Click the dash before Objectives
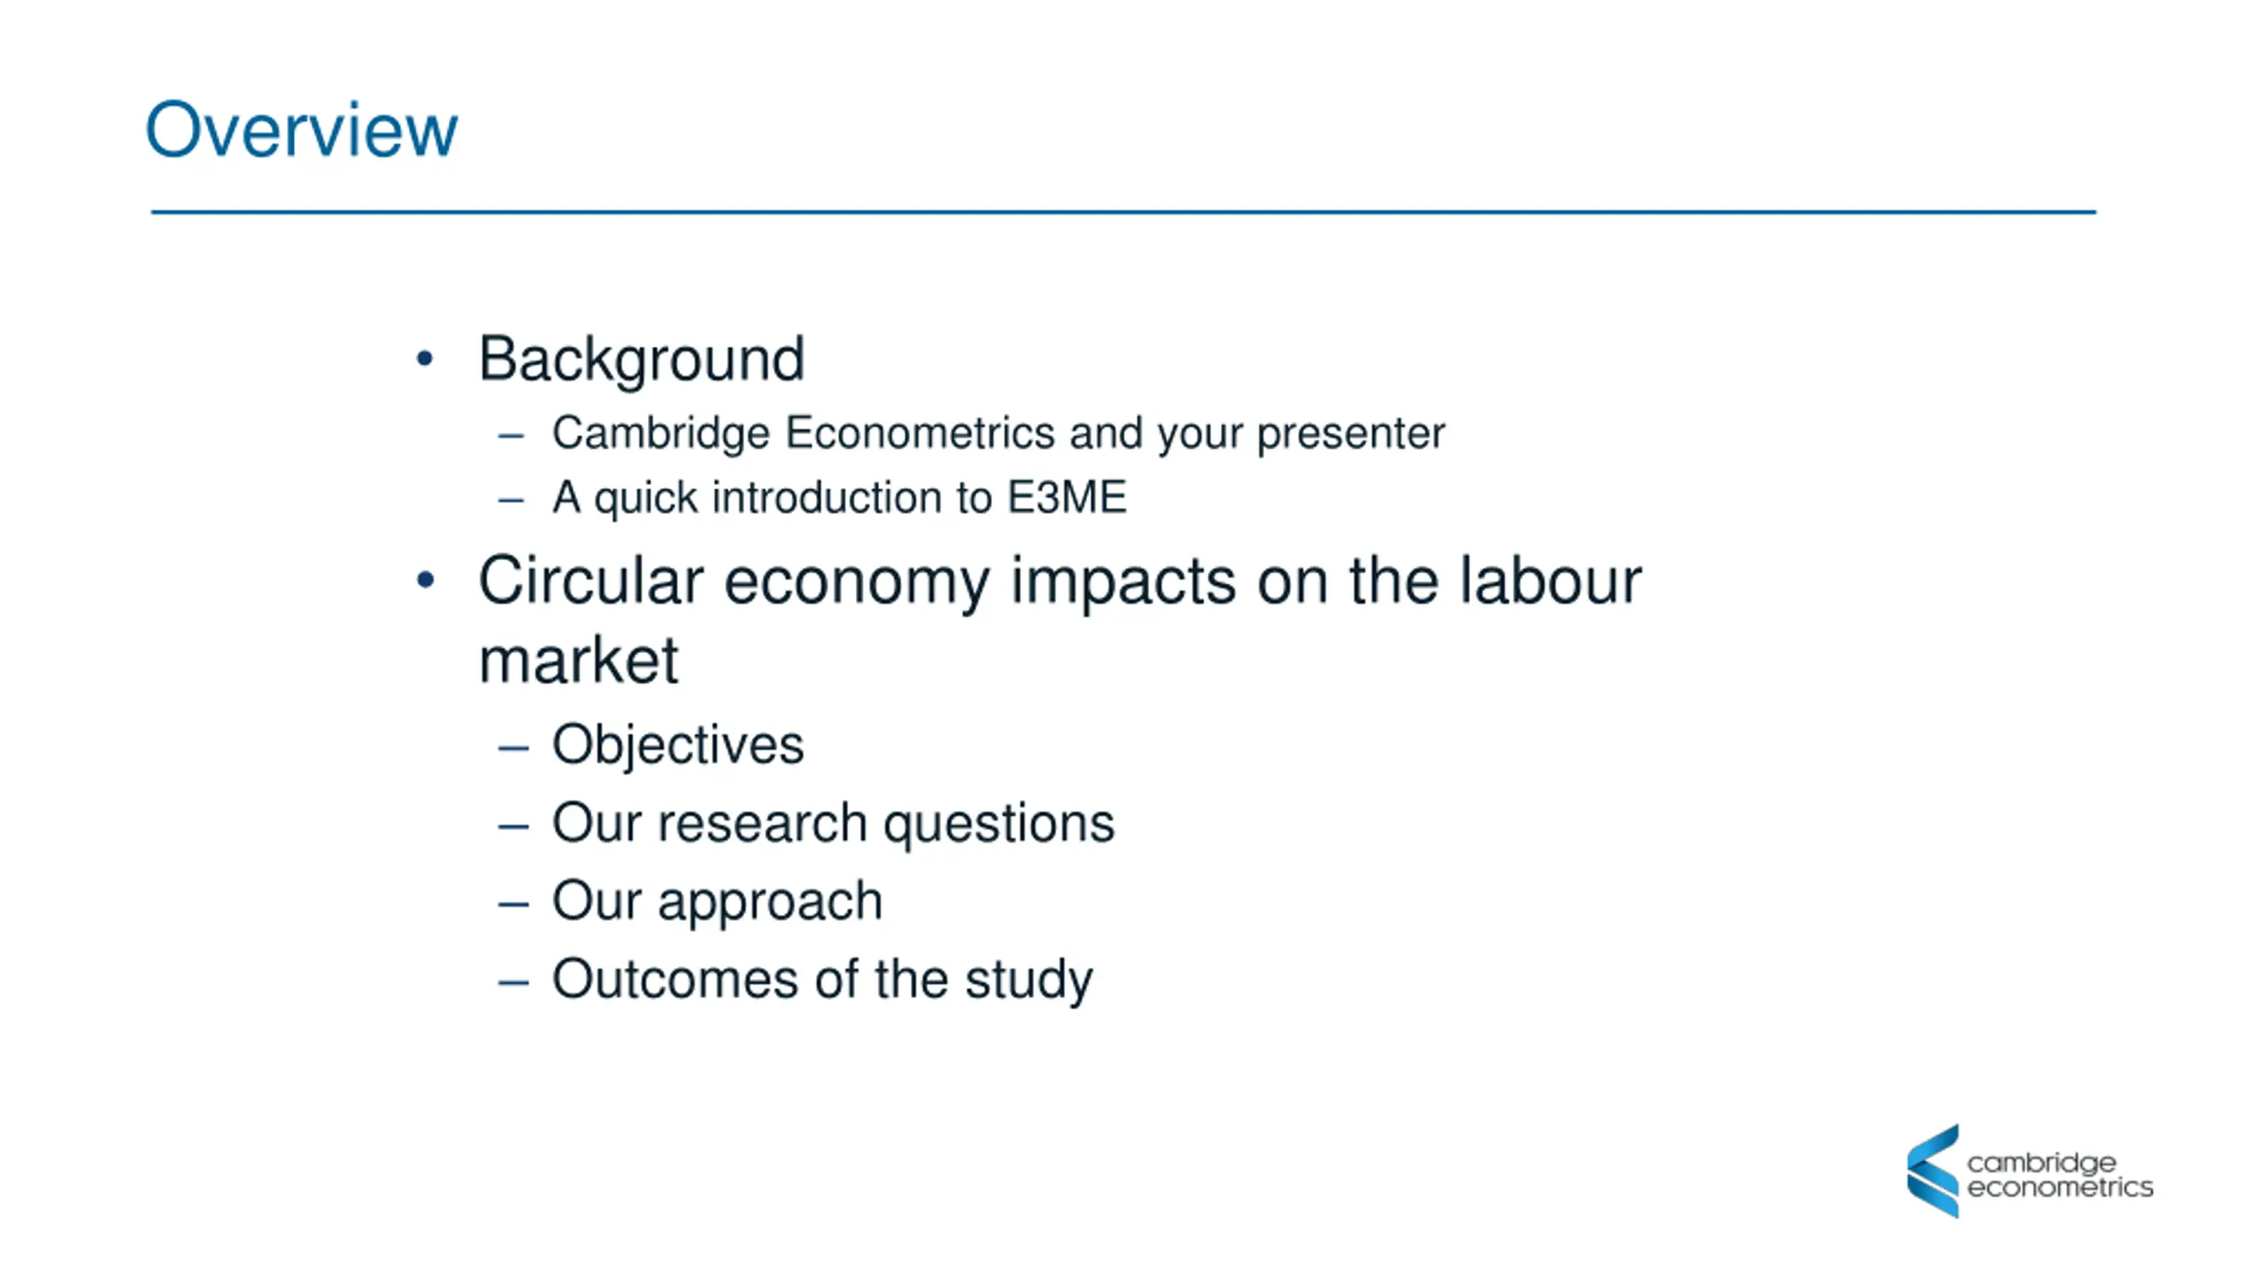Image resolution: width=2266 pixels, height=1274 pixels. pyautogui.click(x=513, y=748)
